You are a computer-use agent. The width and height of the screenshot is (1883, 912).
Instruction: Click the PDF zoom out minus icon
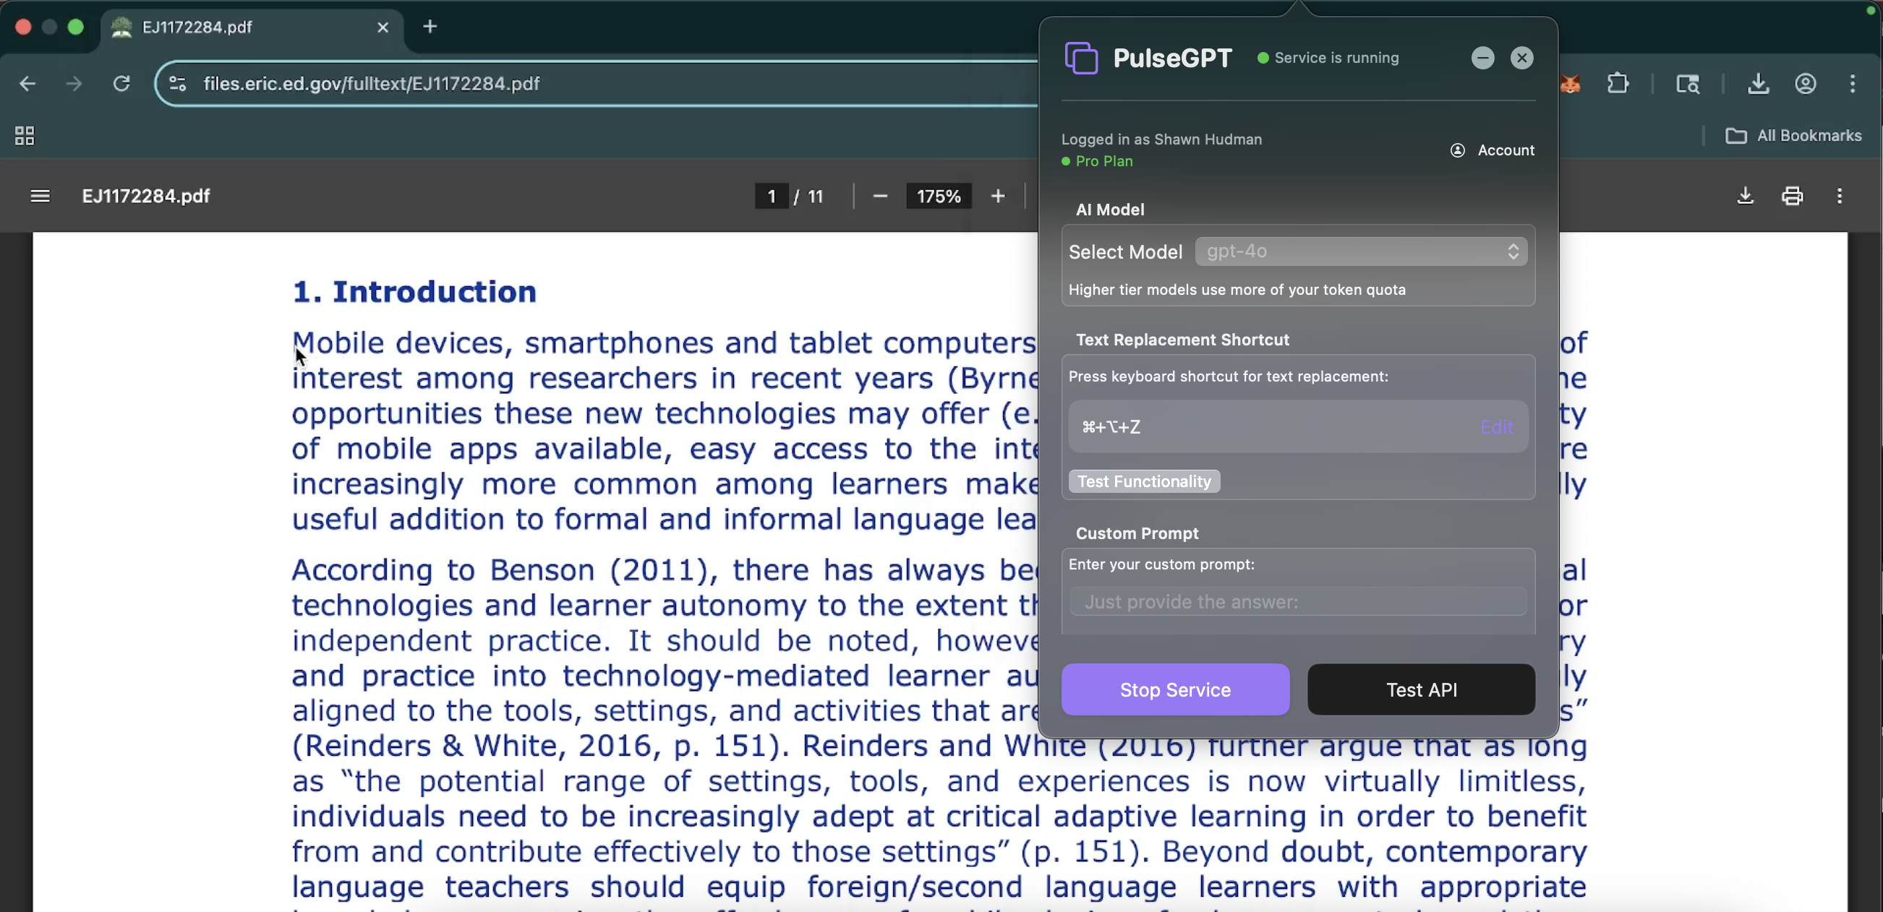click(879, 196)
